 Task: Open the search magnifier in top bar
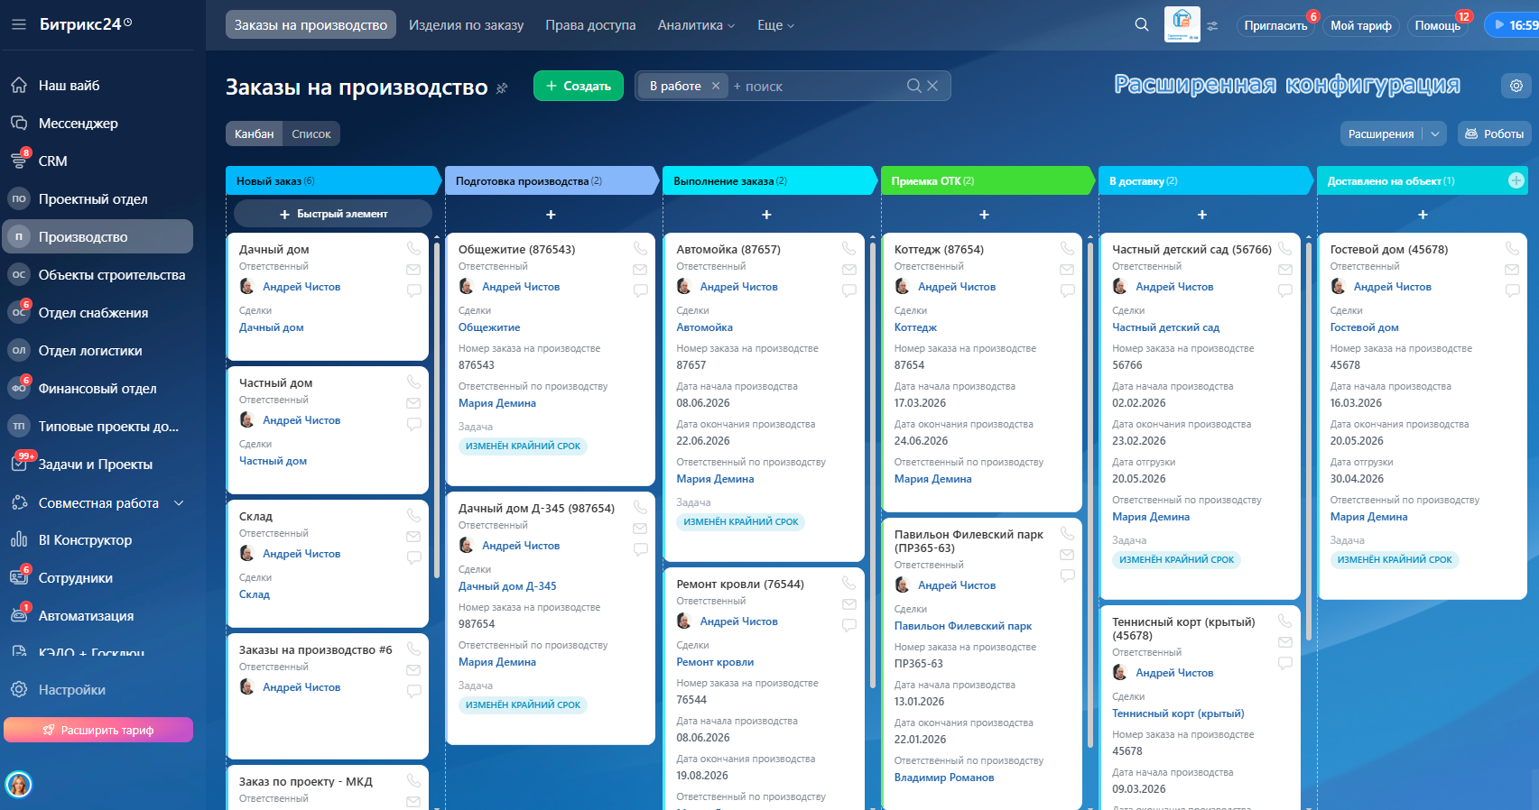[x=1142, y=25]
